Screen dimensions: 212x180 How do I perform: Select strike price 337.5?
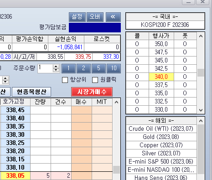click(x=161, y=85)
